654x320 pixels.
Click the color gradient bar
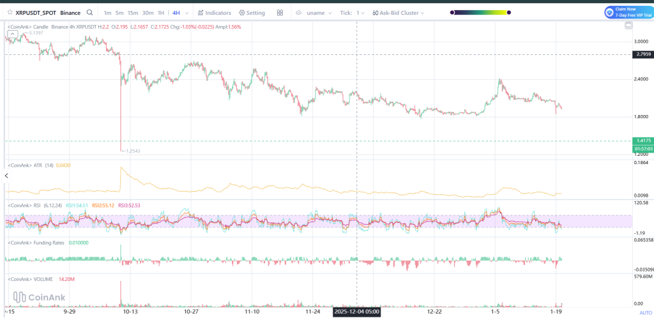point(480,13)
